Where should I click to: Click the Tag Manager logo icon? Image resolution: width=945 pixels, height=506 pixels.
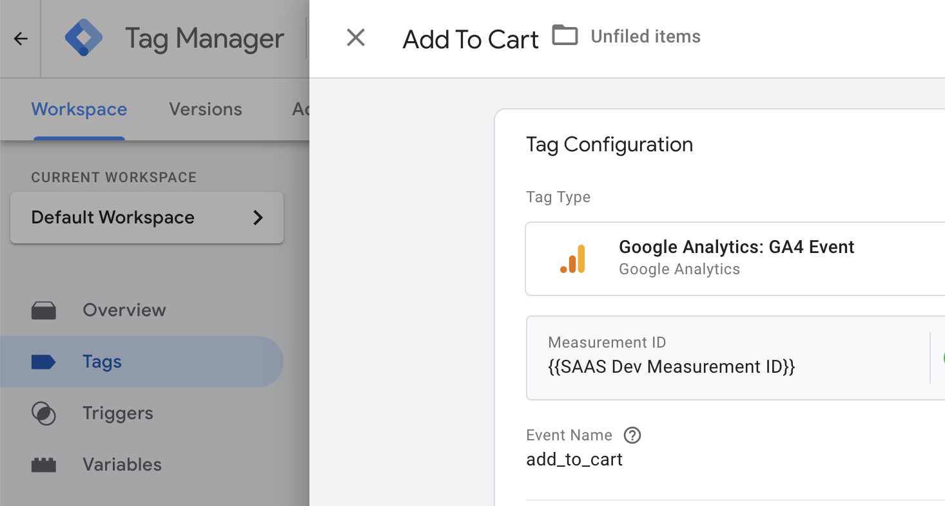pyautogui.click(x=84, y=38)
